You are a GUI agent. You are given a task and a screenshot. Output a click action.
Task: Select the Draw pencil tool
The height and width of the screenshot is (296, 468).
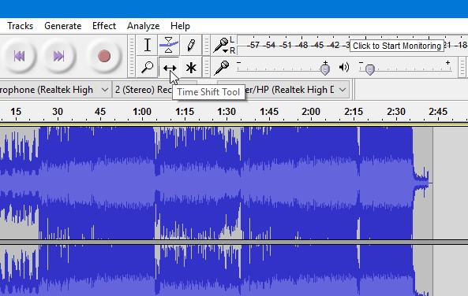pyautogui.click(x=191, y=45)
